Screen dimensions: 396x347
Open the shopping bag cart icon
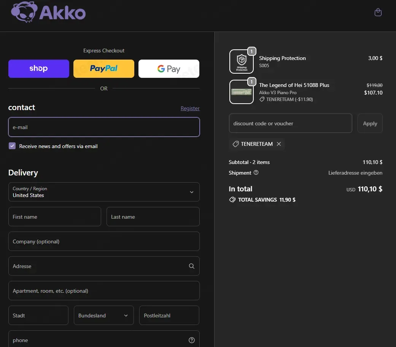click(378, 12)
